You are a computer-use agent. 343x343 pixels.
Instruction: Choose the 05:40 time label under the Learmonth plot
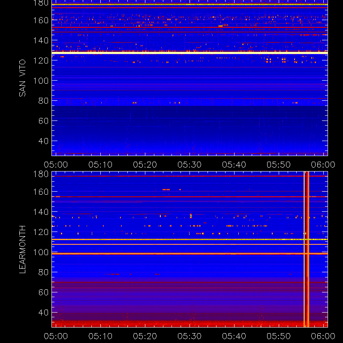(234, 336)
